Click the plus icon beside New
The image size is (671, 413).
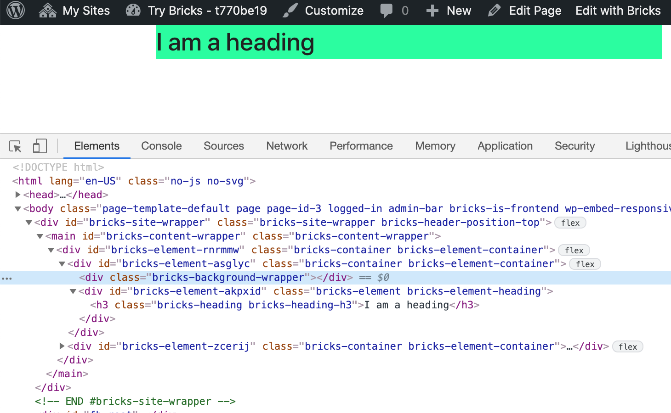(432, 11)
